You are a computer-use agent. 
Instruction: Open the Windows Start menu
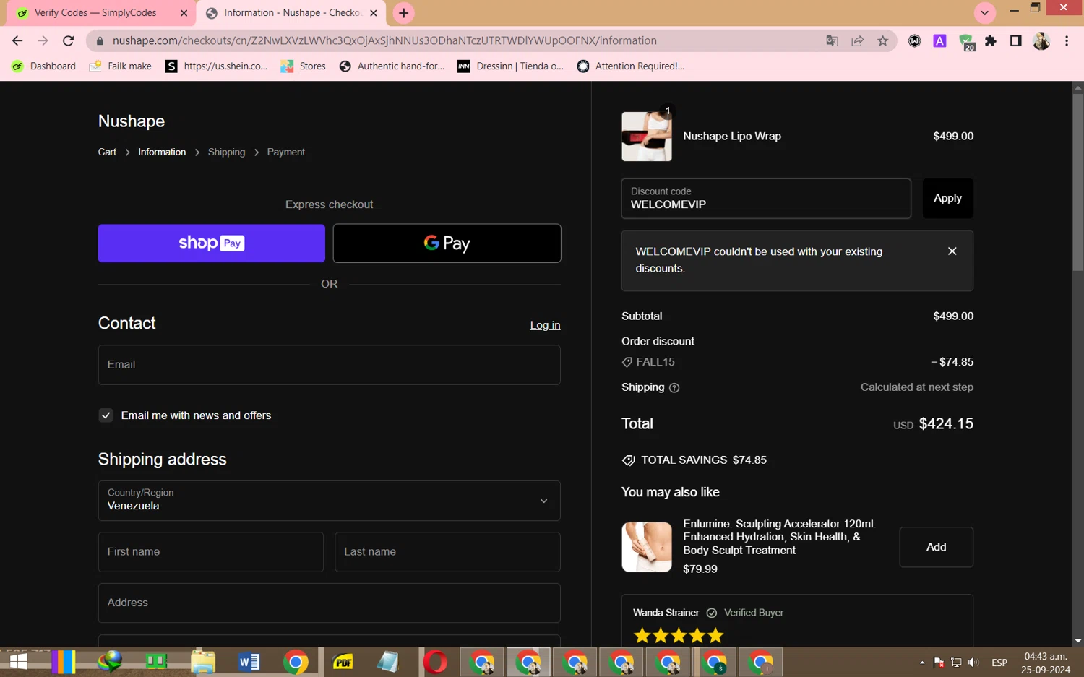[17, 662]
